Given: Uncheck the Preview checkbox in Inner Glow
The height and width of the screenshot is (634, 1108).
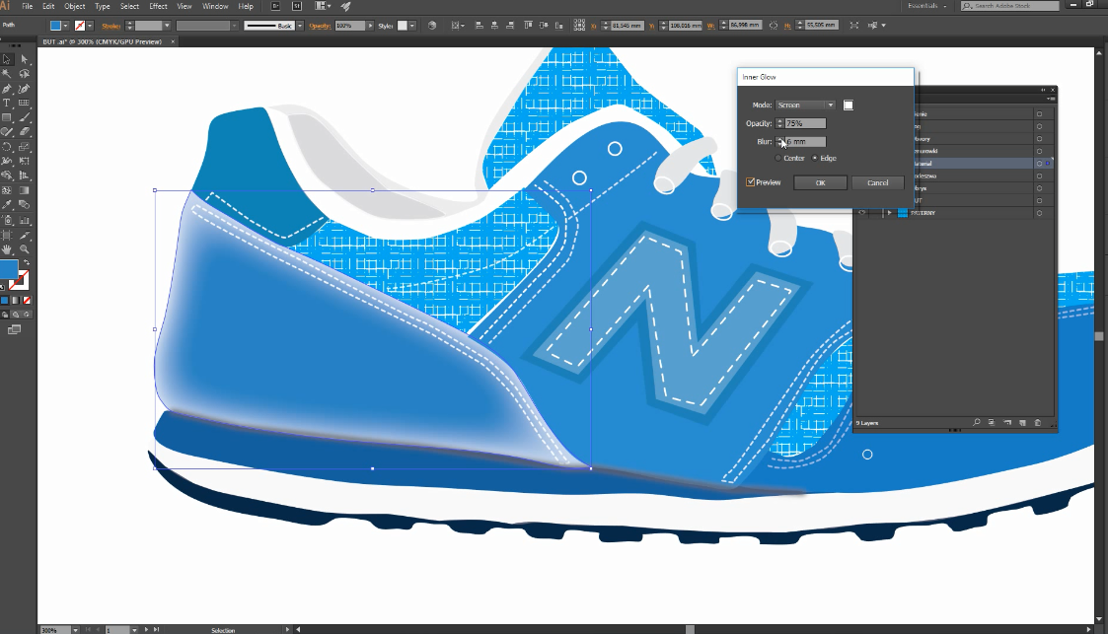Looking at the screenshot, I should pos(751,182).
